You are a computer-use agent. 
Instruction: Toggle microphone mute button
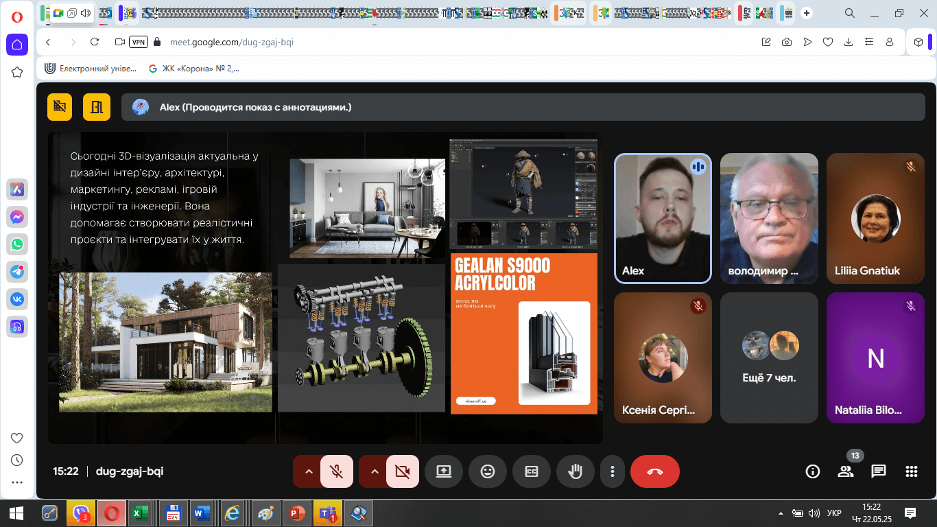click(336, 471)
